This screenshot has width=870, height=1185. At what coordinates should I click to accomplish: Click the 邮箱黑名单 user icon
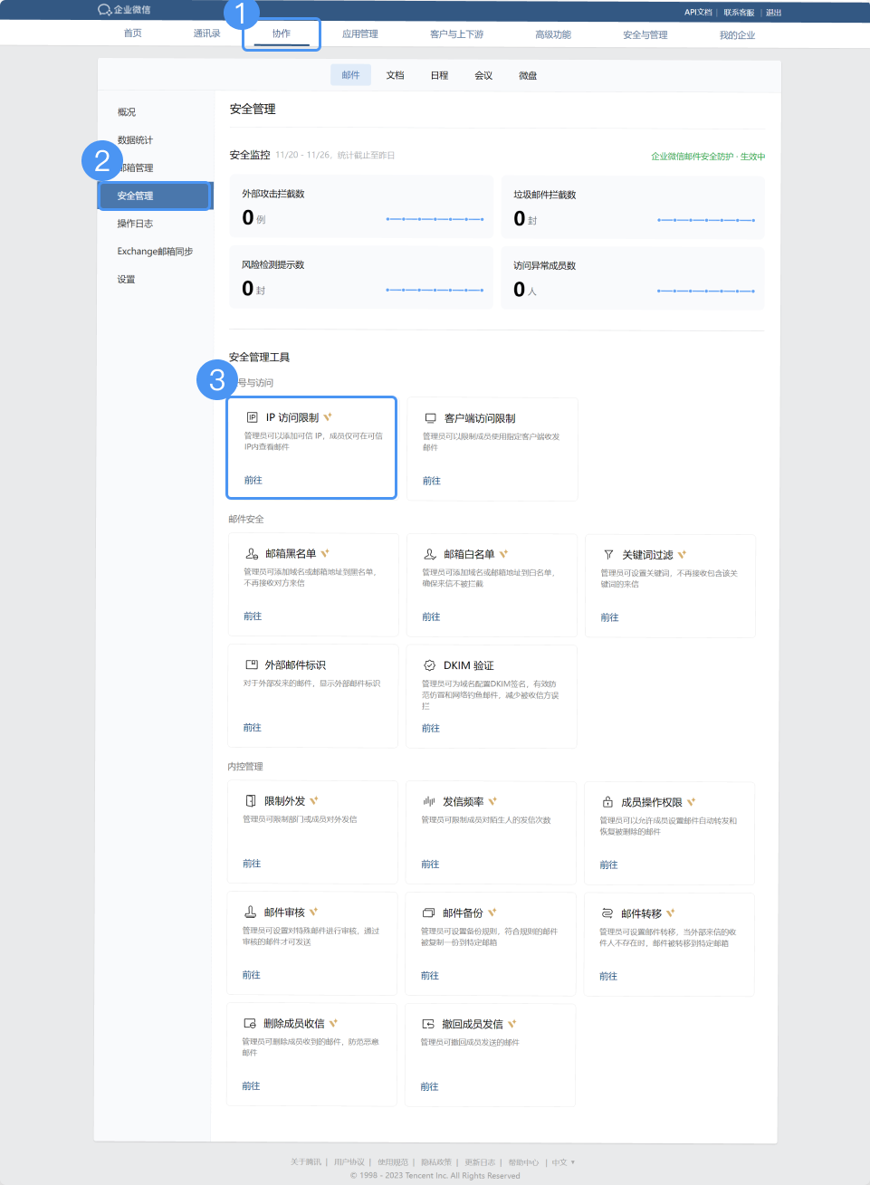pyautogui.click(x=252, y=553)
